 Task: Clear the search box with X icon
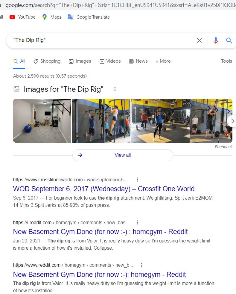click(199, 40)
